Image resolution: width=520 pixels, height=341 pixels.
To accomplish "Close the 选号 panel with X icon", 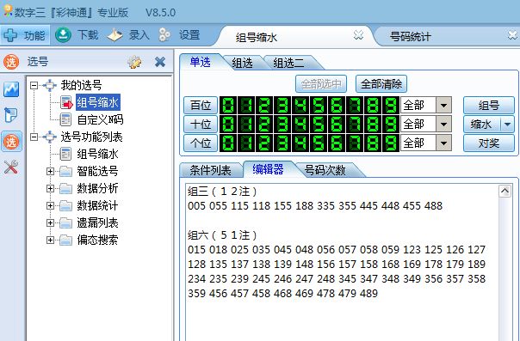I will pyautogui.click(x=160, y=62).
